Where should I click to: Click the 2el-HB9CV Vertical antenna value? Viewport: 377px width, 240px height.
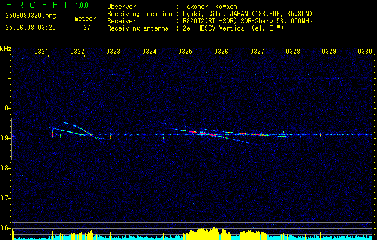(x=233, y=28)
